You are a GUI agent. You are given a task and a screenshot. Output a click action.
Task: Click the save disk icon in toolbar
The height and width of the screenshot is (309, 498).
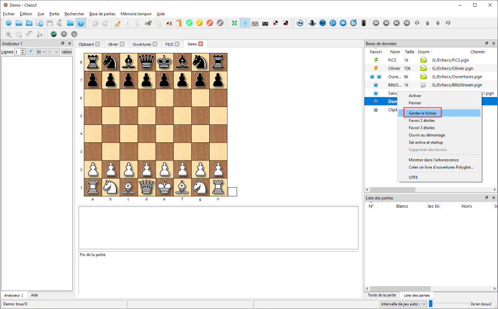pyautogui.click(x=50, y=23)
